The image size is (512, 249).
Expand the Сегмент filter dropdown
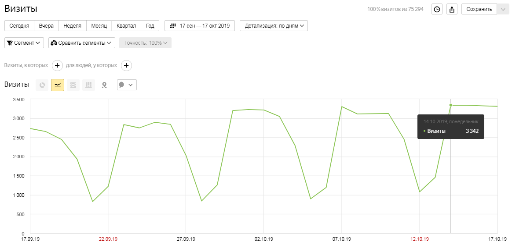pyautogui.click(x=24, y=43)
